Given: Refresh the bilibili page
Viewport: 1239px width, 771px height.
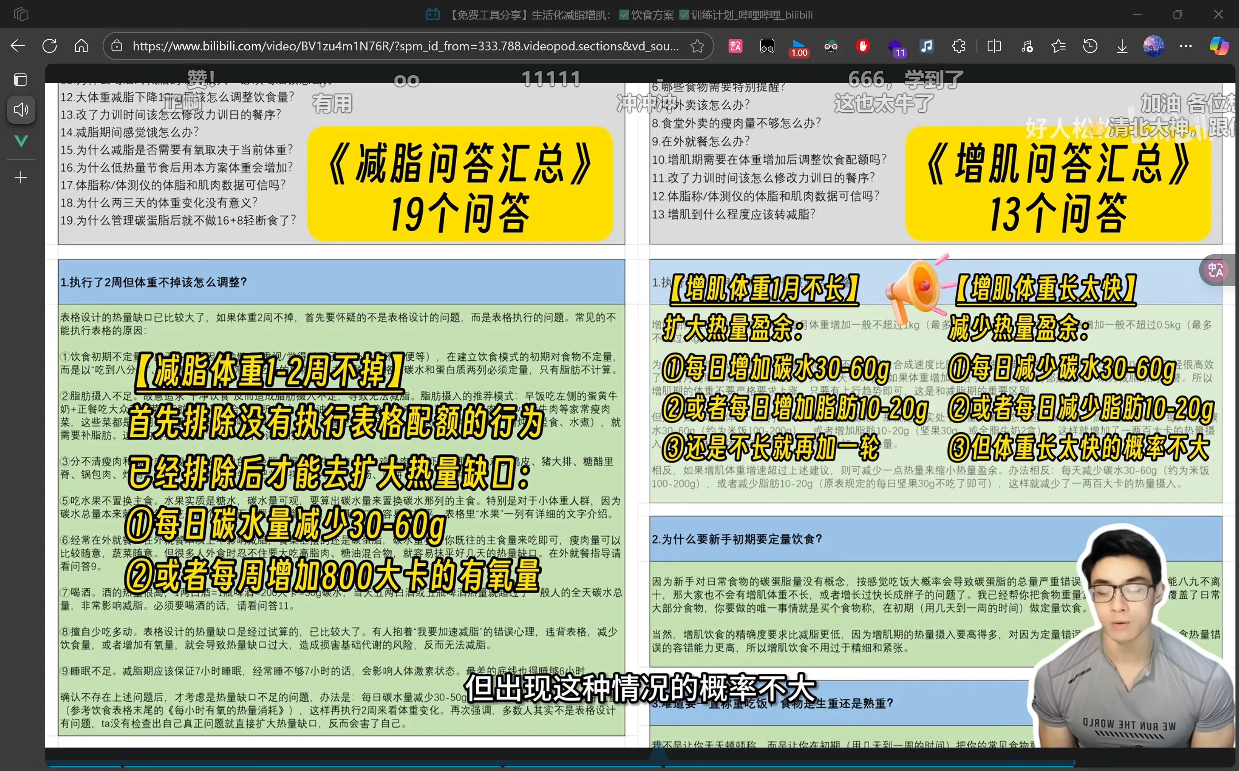Looking at the screenshot, I should 50,46.
